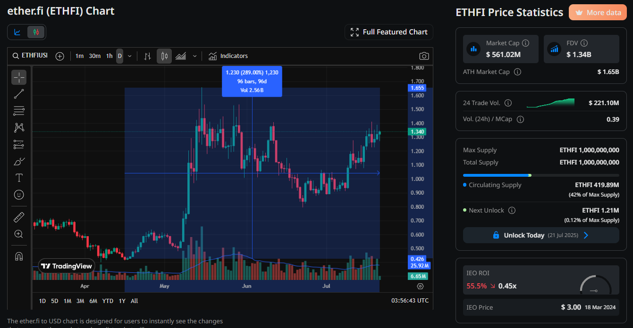The image size is (633, 328).
Task: Take a chart snapshot with camera icon
Action: (x=424, y=56)
